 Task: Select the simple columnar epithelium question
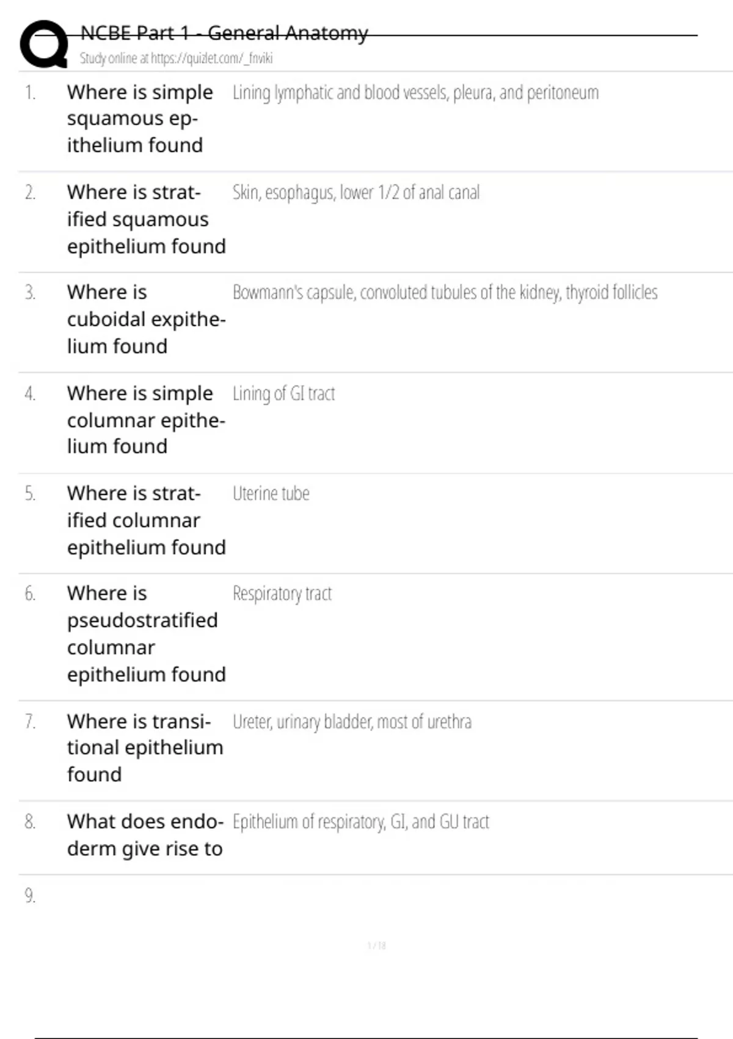tap(147, 420)
